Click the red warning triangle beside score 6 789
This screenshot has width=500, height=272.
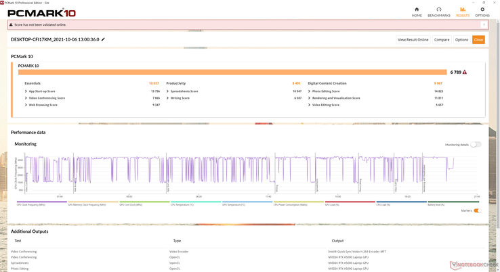coord(465,72)
